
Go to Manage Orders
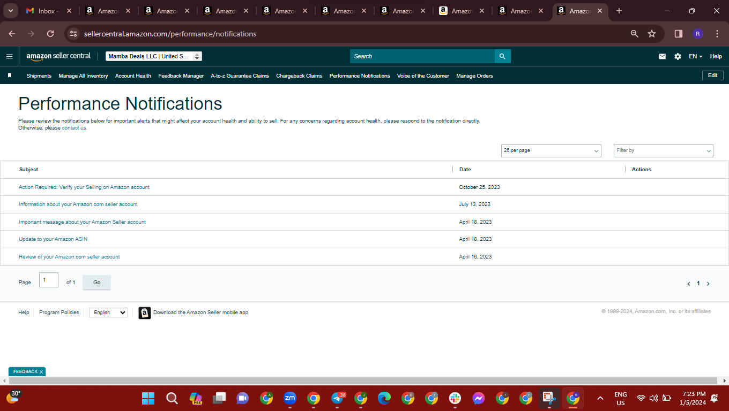(x=474, y=76)
